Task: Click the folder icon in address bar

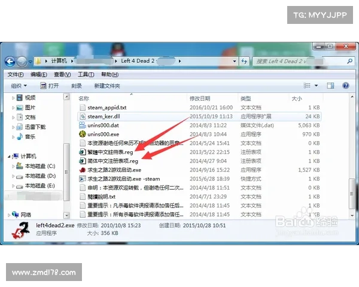Action: (x=38, y=61)
